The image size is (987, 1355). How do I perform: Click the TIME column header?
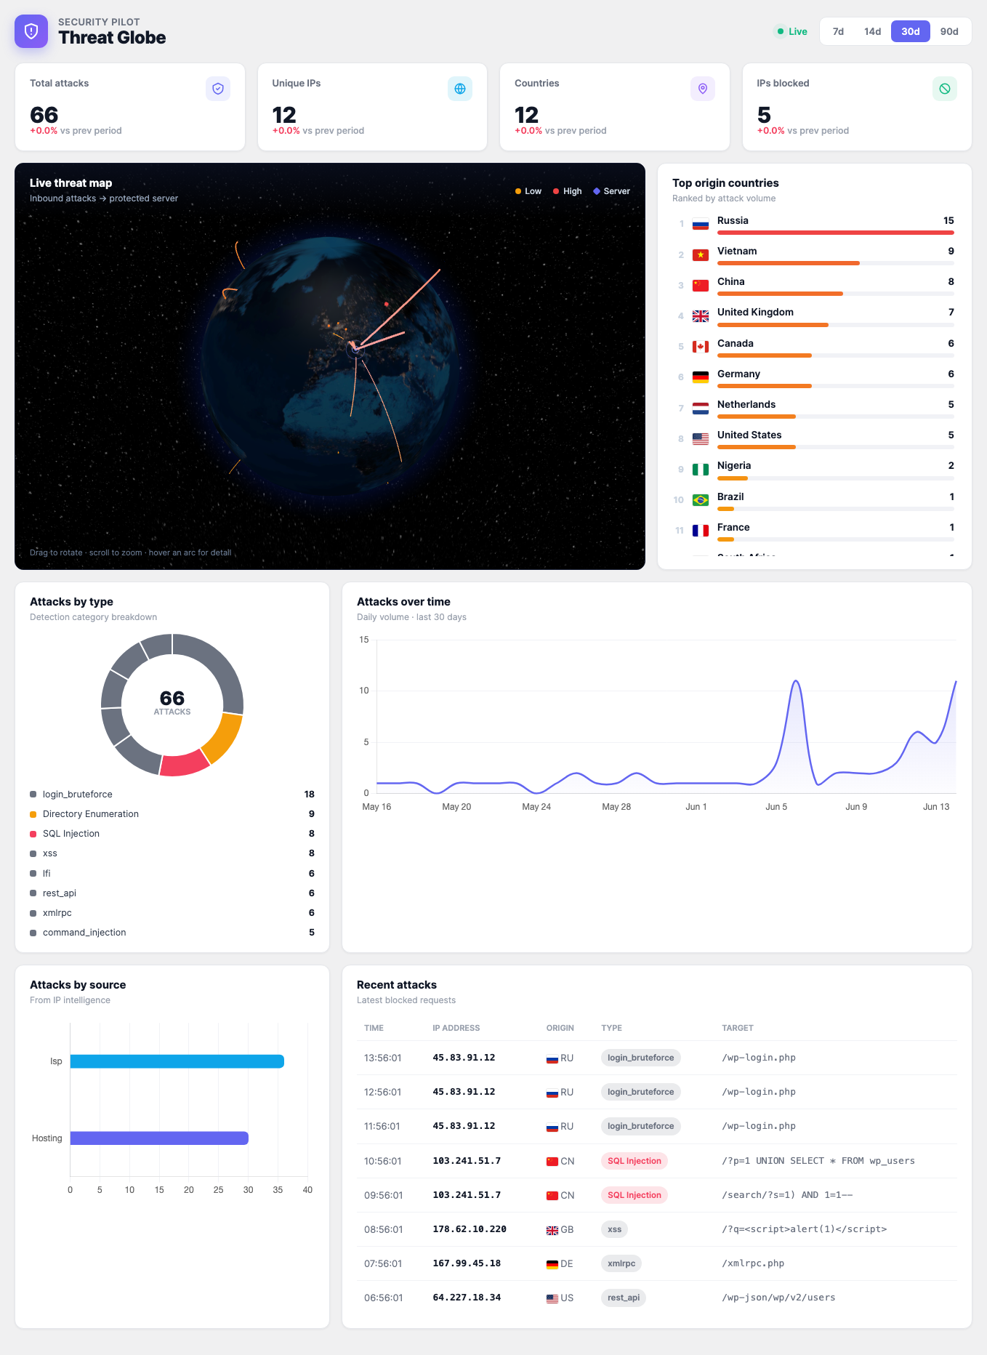point(374,1028)
